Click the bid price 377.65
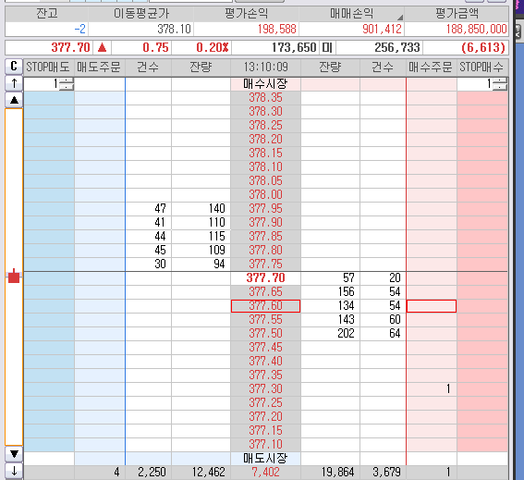Screen dimensions: 524x480 point(265,292)
